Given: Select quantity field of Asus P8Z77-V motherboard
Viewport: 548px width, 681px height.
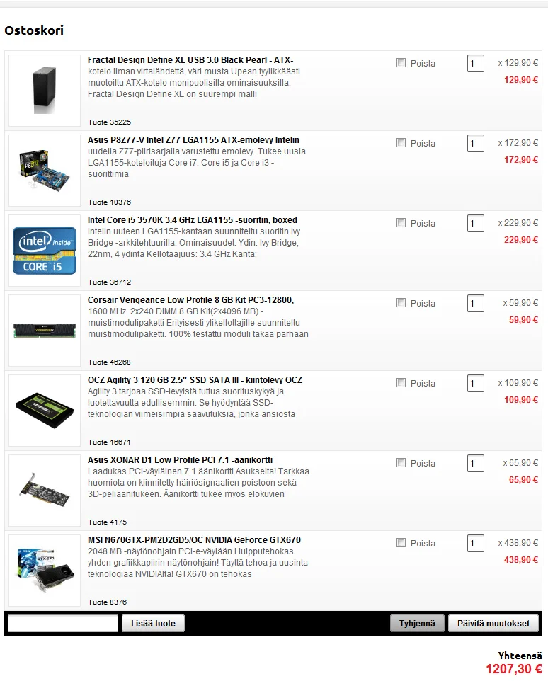Looking at the screenshot, I should coord(476,143).
